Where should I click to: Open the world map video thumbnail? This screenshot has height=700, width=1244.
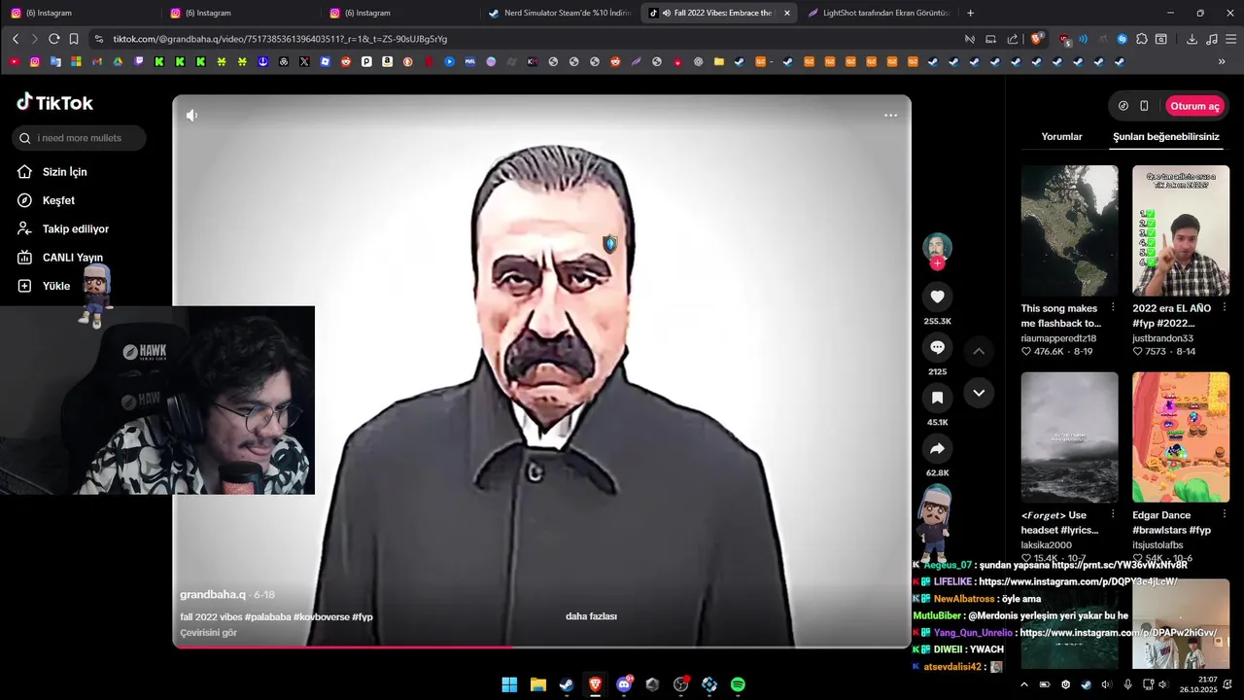1069,230
